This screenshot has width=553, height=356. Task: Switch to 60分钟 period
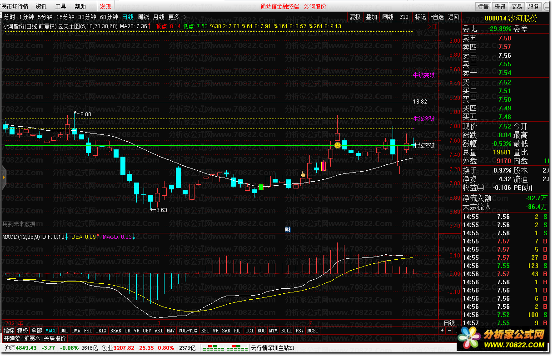pos(109,17)
